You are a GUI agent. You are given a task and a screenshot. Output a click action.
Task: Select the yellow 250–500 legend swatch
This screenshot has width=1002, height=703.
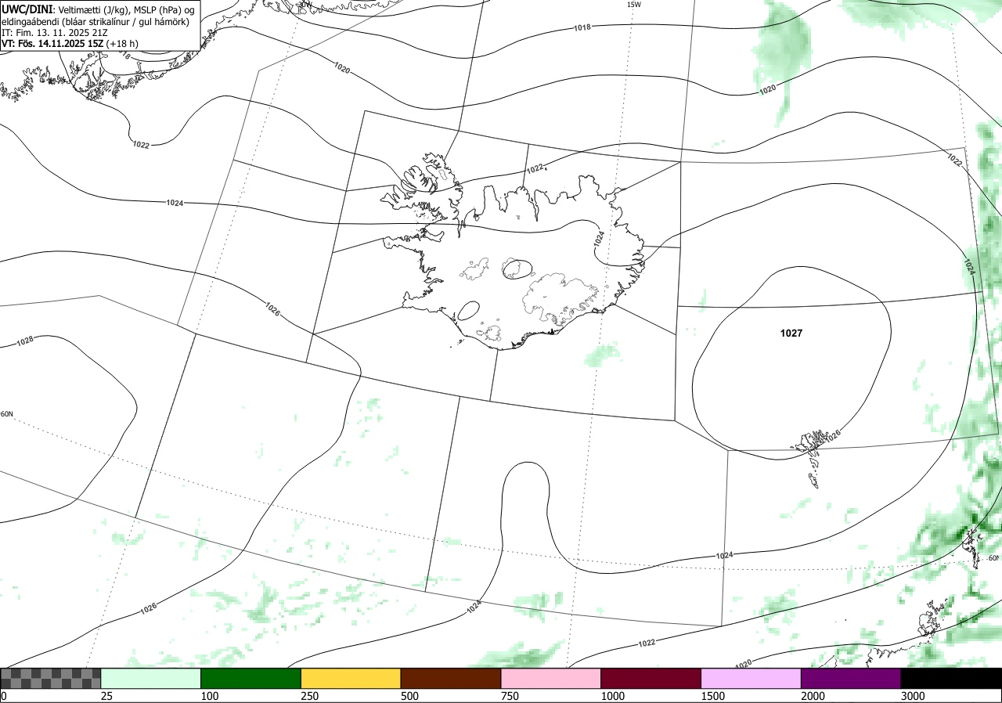351,678
